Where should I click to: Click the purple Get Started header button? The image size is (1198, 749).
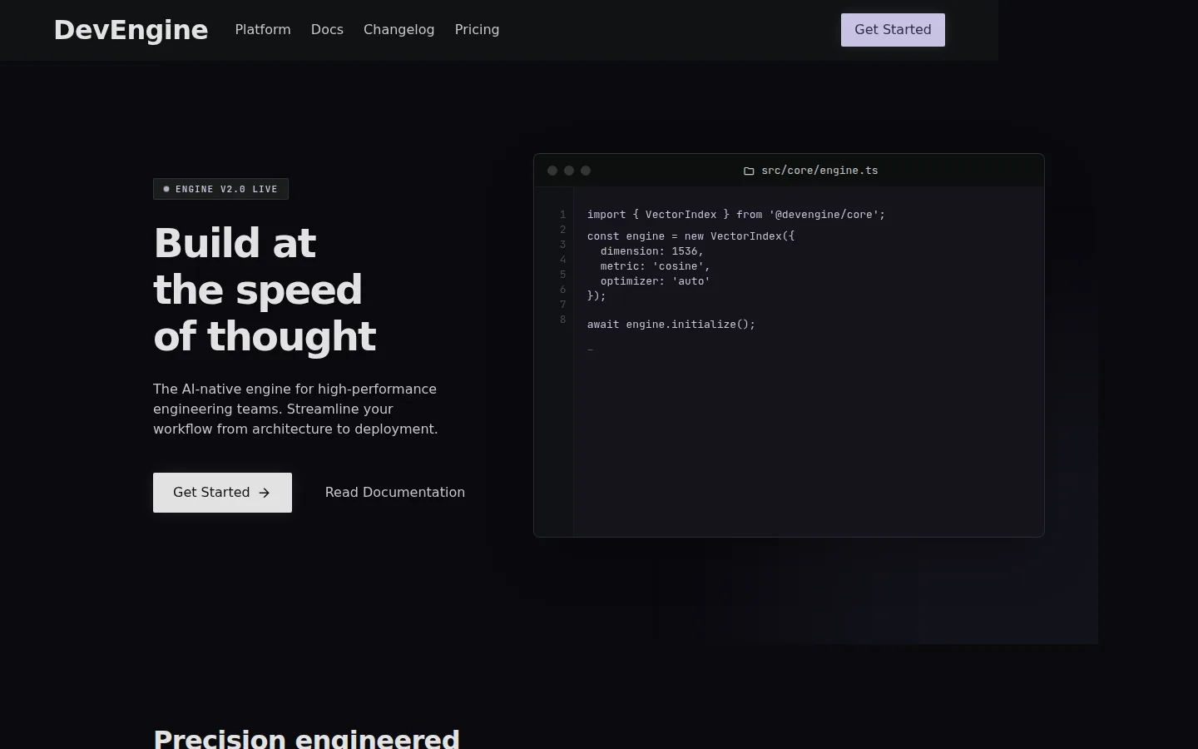click(x=893, y=30)
